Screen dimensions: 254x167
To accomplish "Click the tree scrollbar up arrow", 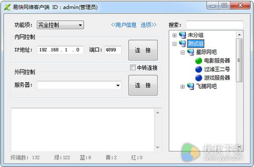I will (x=239, y=35).
